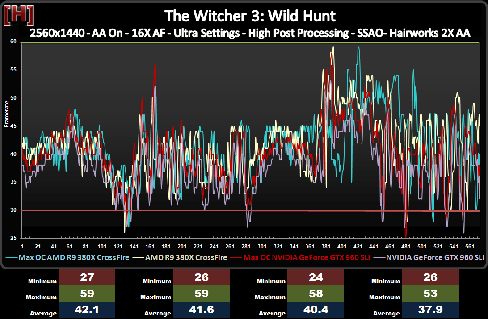Click the x-axis tick label "201"
Screen dimensions: 488x319
point(182,247)
